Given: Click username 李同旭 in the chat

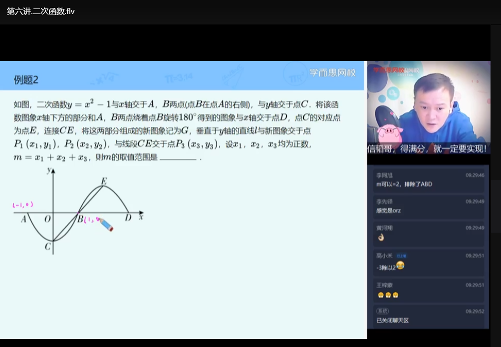Looking at the screenshot, I should [x=384, y=175].
